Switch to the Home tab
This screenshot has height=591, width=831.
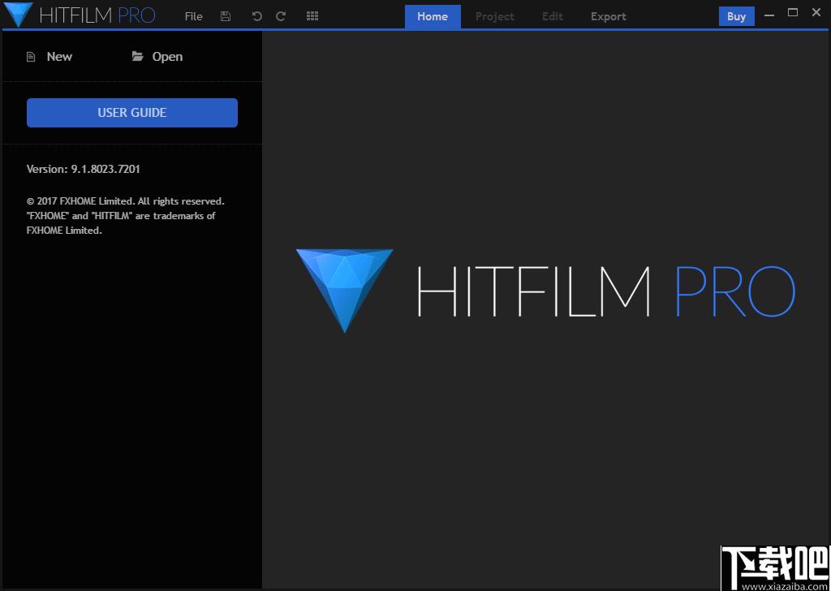(433, 16)
